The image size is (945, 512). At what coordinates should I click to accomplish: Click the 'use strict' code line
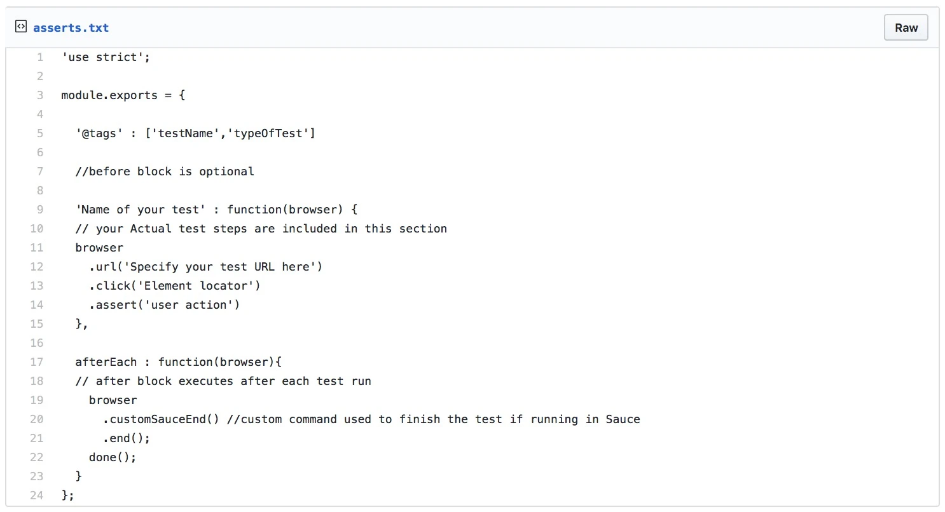coord(106,57)
